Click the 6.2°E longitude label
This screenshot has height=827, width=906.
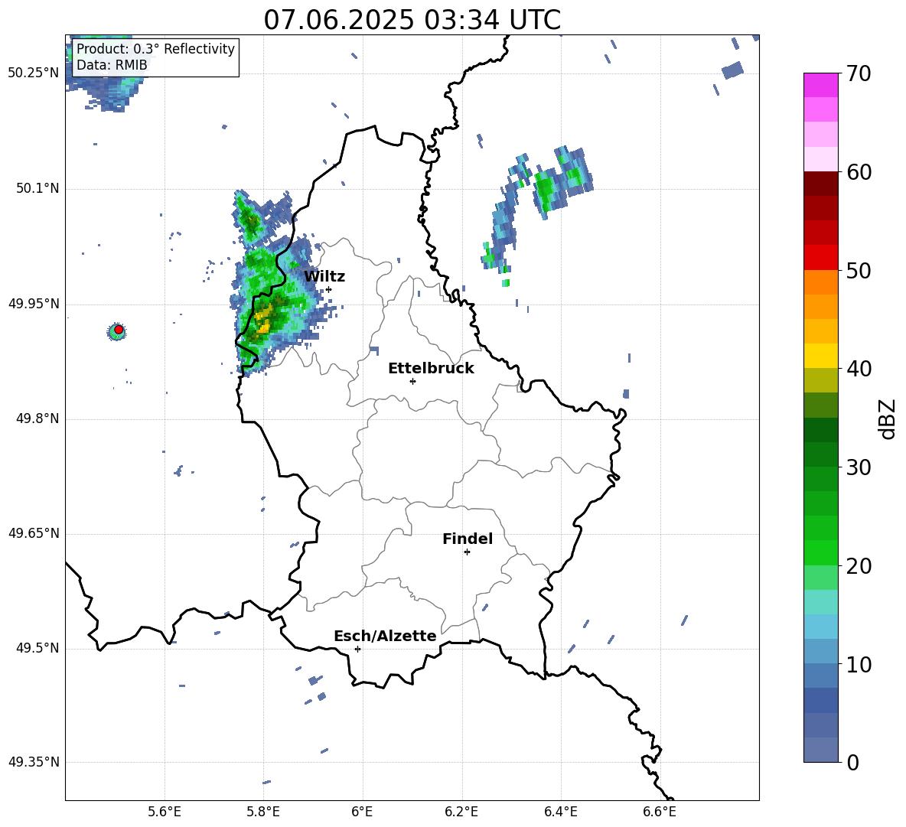(x=461, y=812)
